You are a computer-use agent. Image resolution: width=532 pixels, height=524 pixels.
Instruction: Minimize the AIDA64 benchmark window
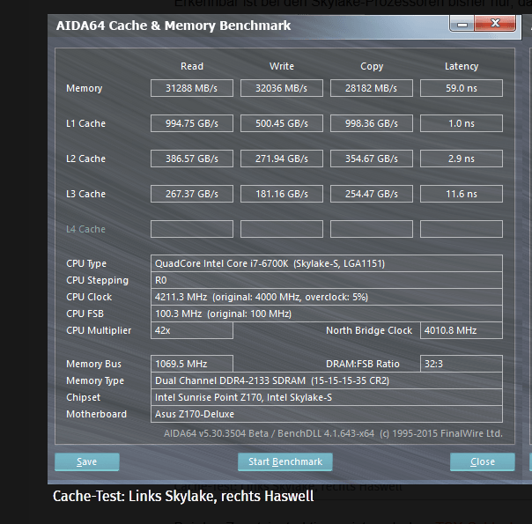coord(462,24)
